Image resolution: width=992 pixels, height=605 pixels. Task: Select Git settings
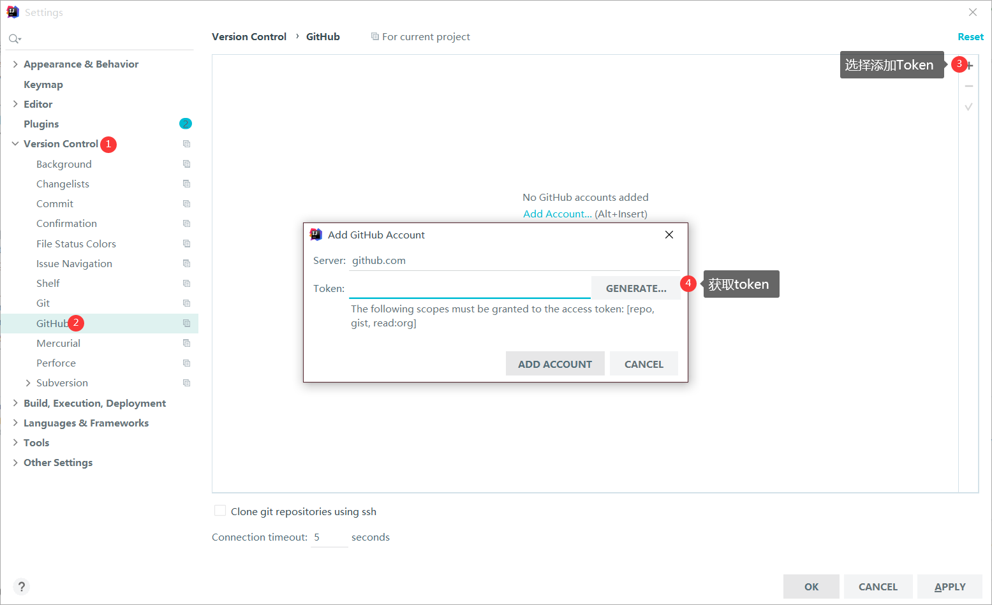[x=43, y=303]
